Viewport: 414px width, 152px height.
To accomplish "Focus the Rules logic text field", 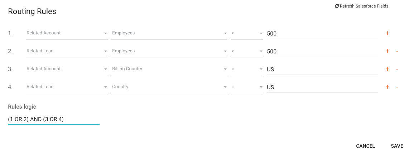I will click(54, 119).
